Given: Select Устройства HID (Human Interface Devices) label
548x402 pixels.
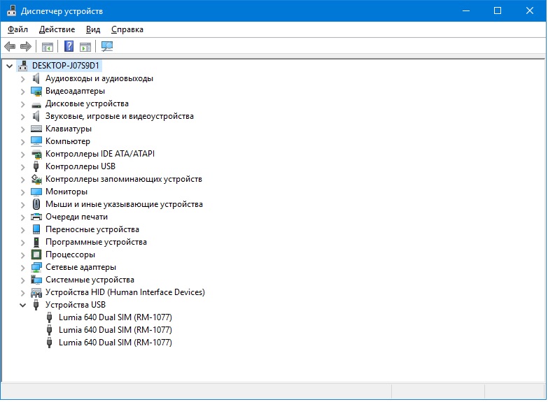Looking at the screenshot, I should (125, 292).
